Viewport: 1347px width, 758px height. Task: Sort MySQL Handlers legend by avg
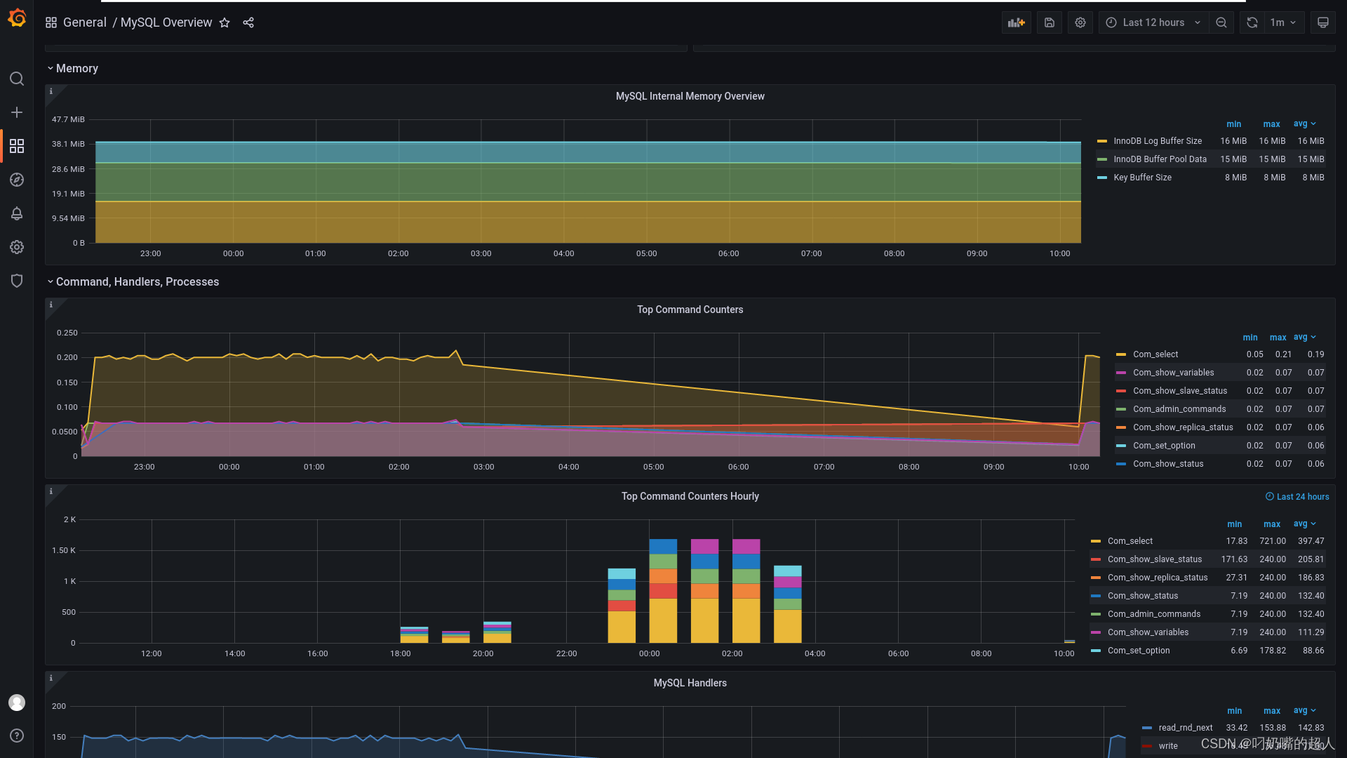point(1304,710)
